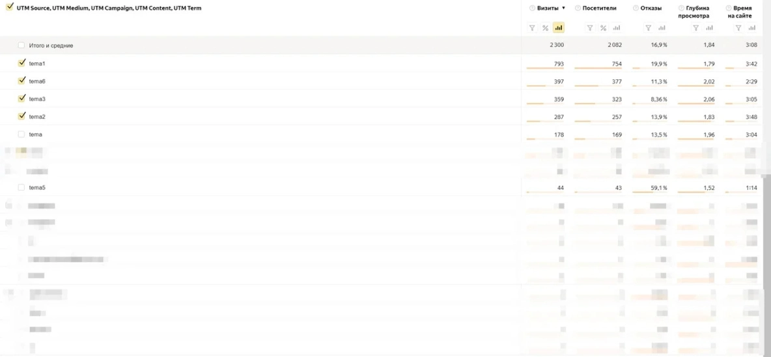
Task: Toggle the UTM Source grouping header checkbox
Action: click(10, 8)
